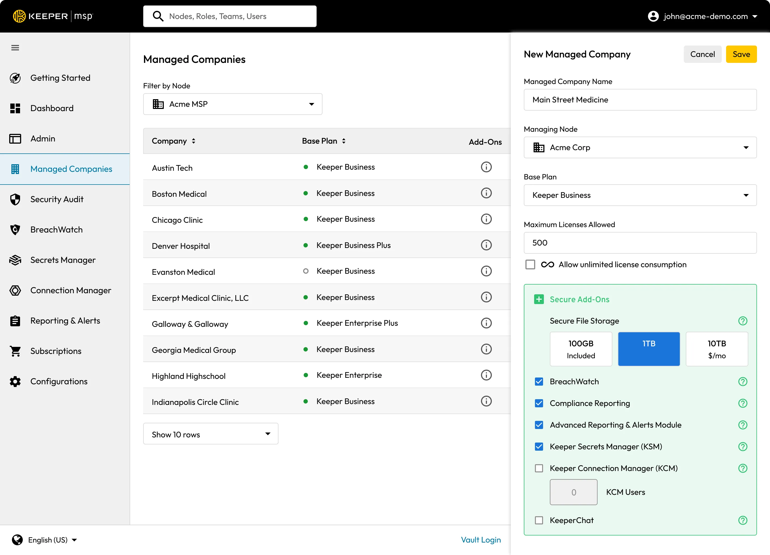This screenshot has width=770, height=555.
Task: Open info icon for Denver Hospital add-ons
Action: pos(486,245)
